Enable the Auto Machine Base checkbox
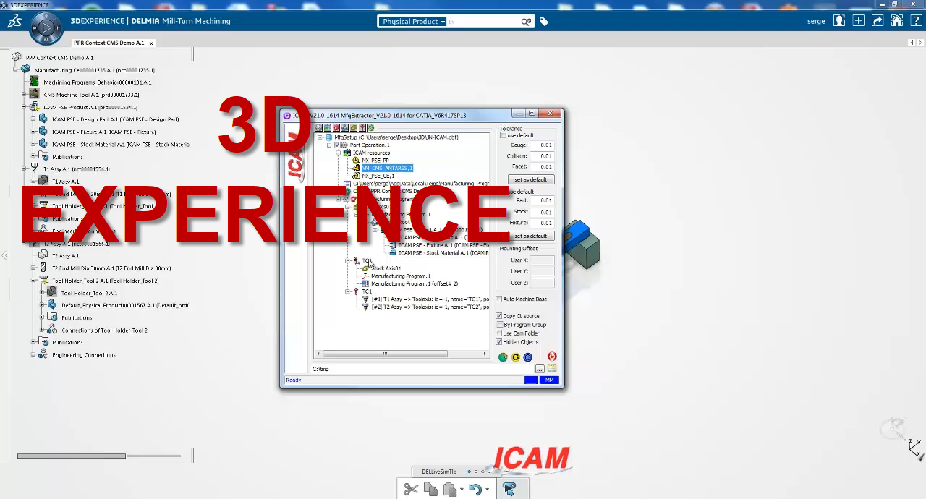The image size is (926, 499). (x=499, y=299)
